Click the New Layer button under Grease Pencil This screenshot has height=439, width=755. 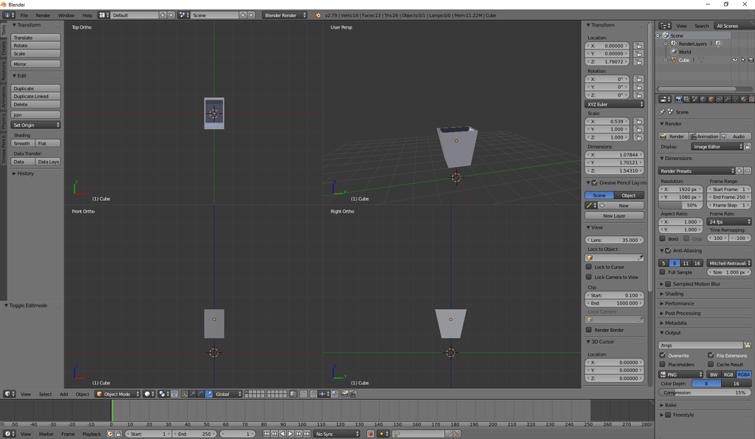pos(615,215)
